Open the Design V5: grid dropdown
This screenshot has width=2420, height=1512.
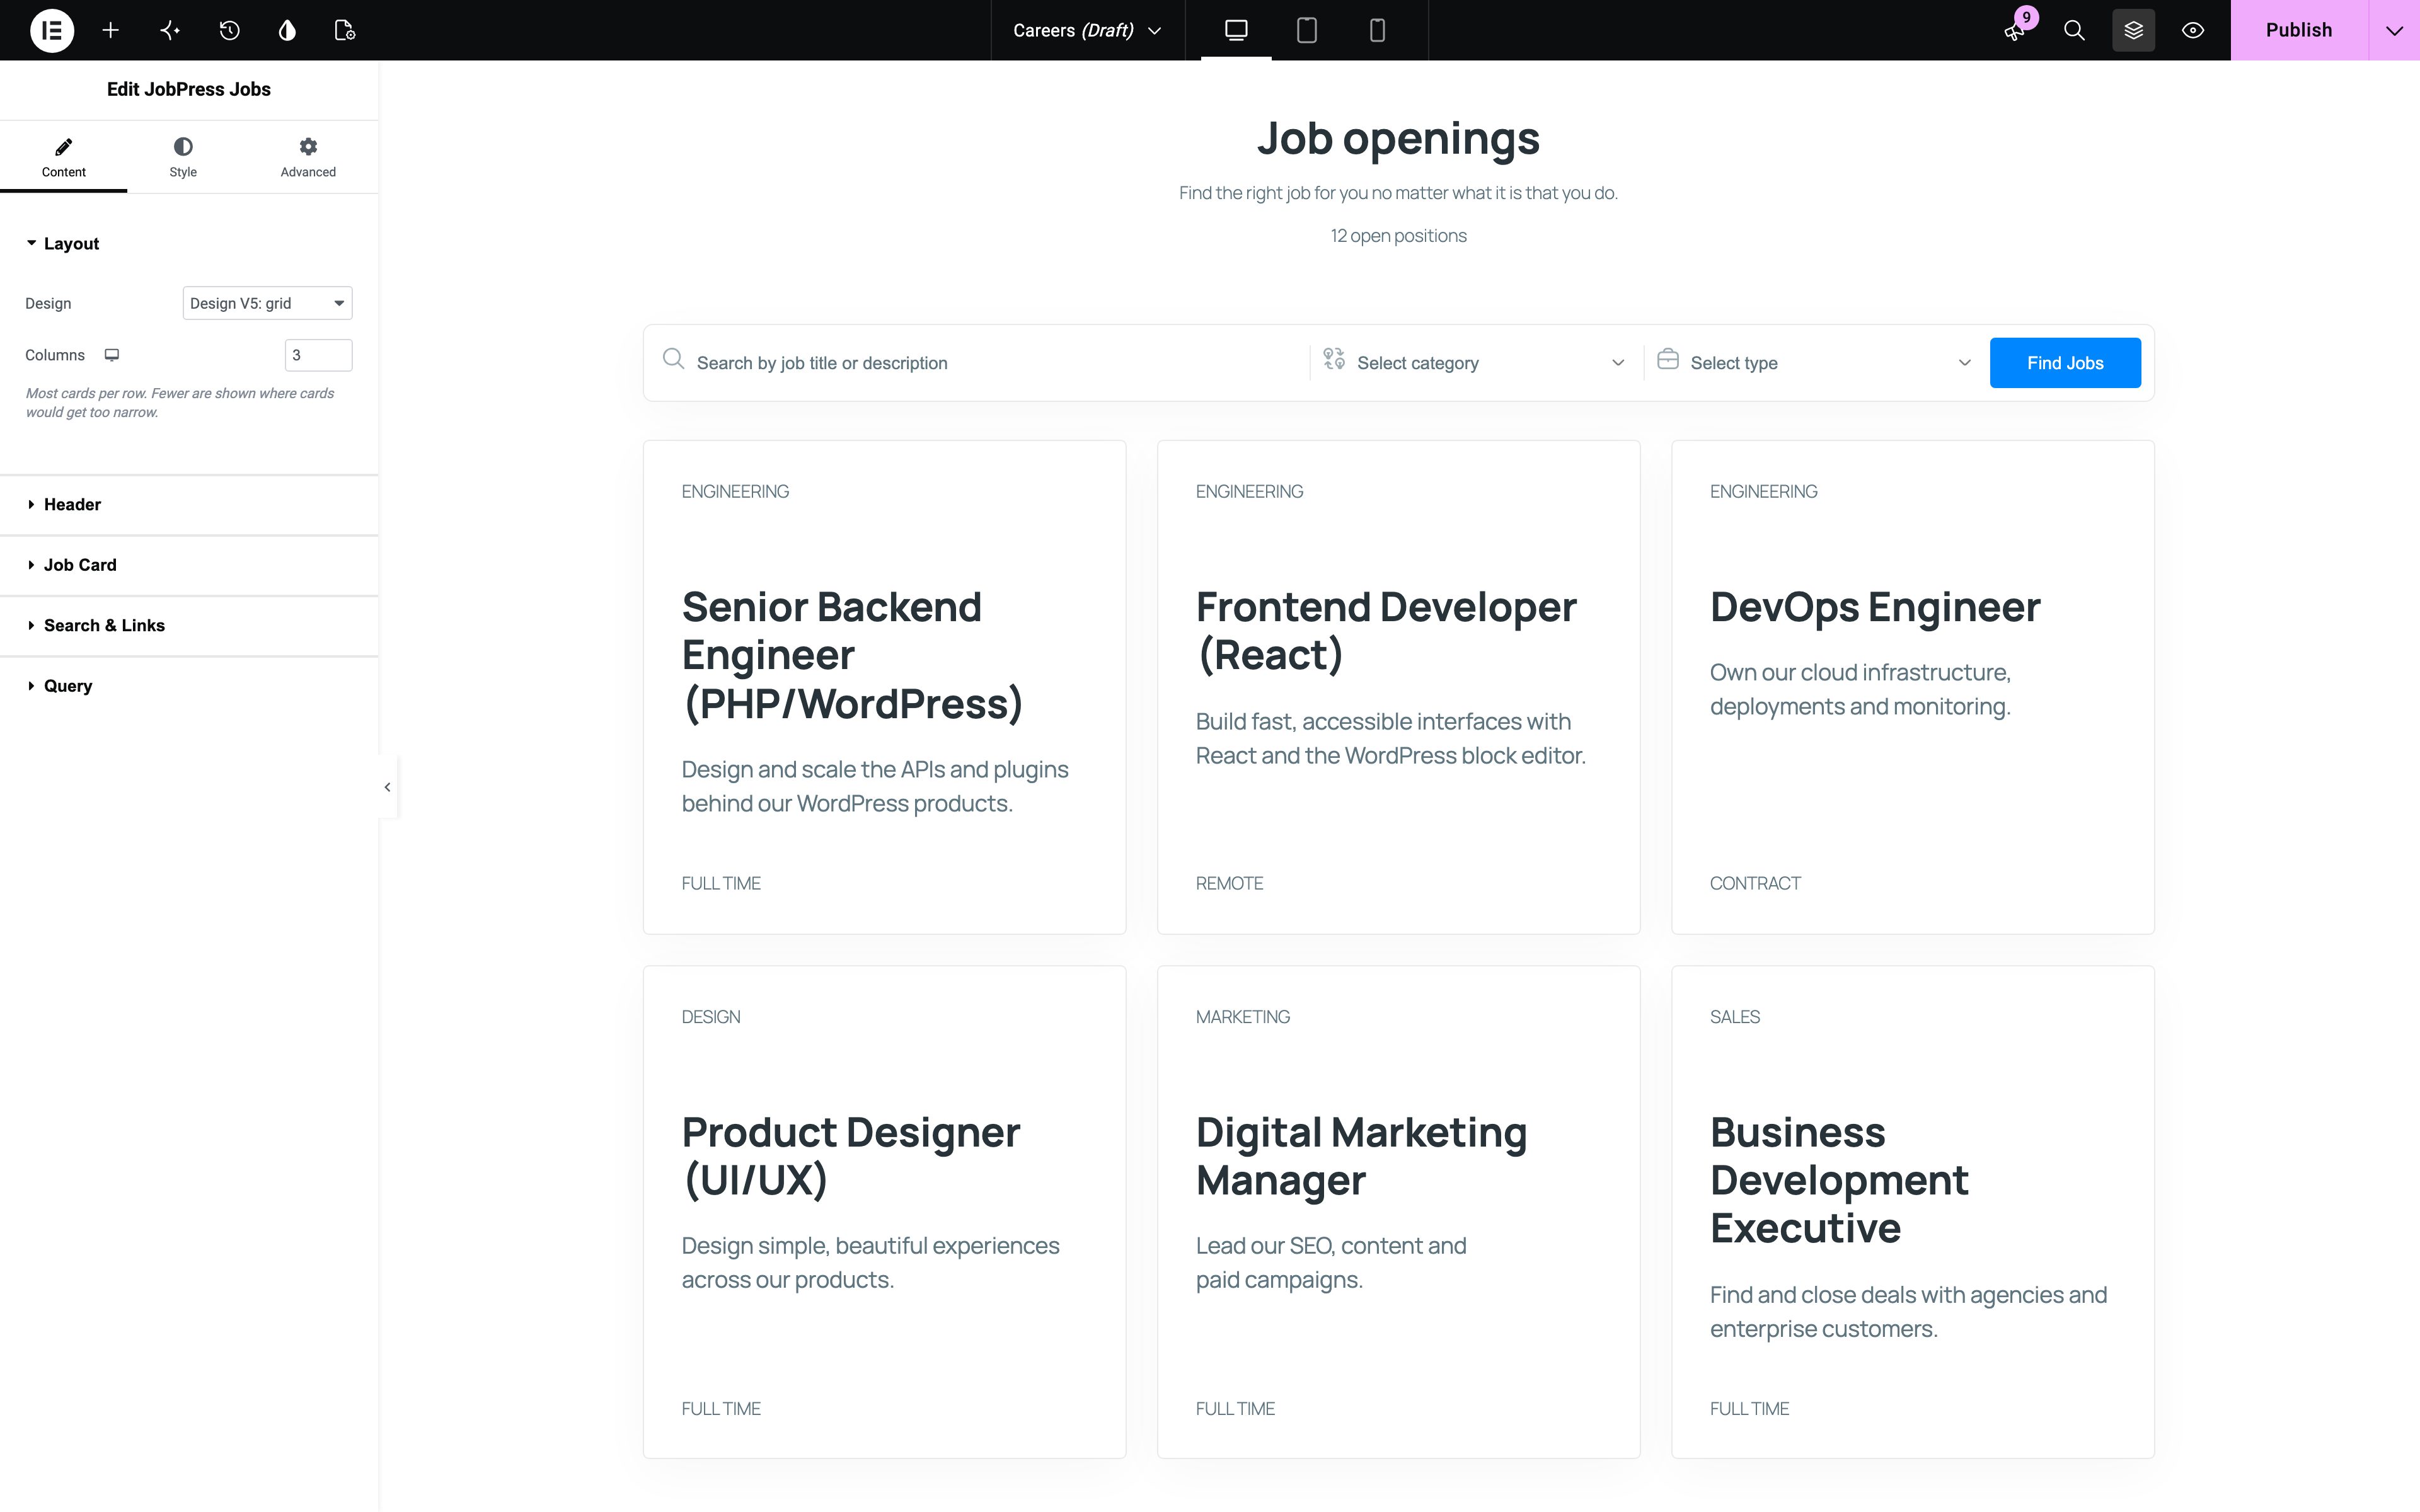pyautogui.click(x=267, y=303)
